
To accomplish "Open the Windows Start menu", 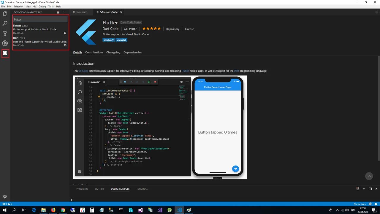I will 5,210.
